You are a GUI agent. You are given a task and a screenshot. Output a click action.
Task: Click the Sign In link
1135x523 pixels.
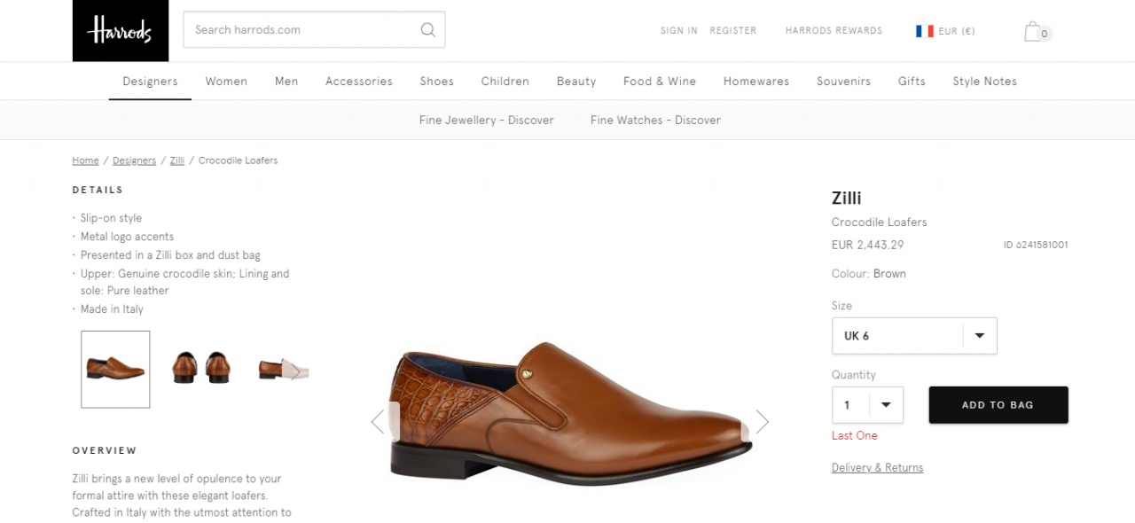(678, 31)
